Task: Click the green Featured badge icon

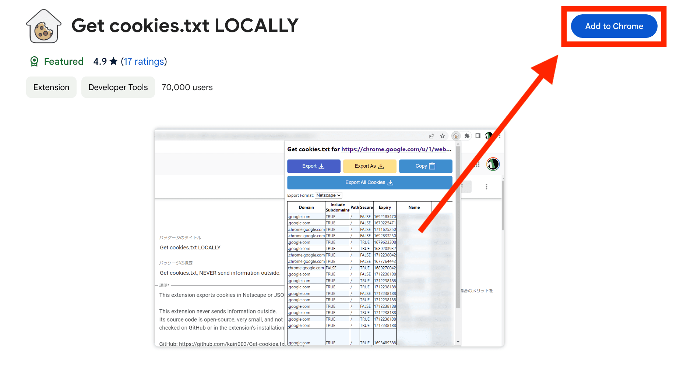Action: pos(35,61)
